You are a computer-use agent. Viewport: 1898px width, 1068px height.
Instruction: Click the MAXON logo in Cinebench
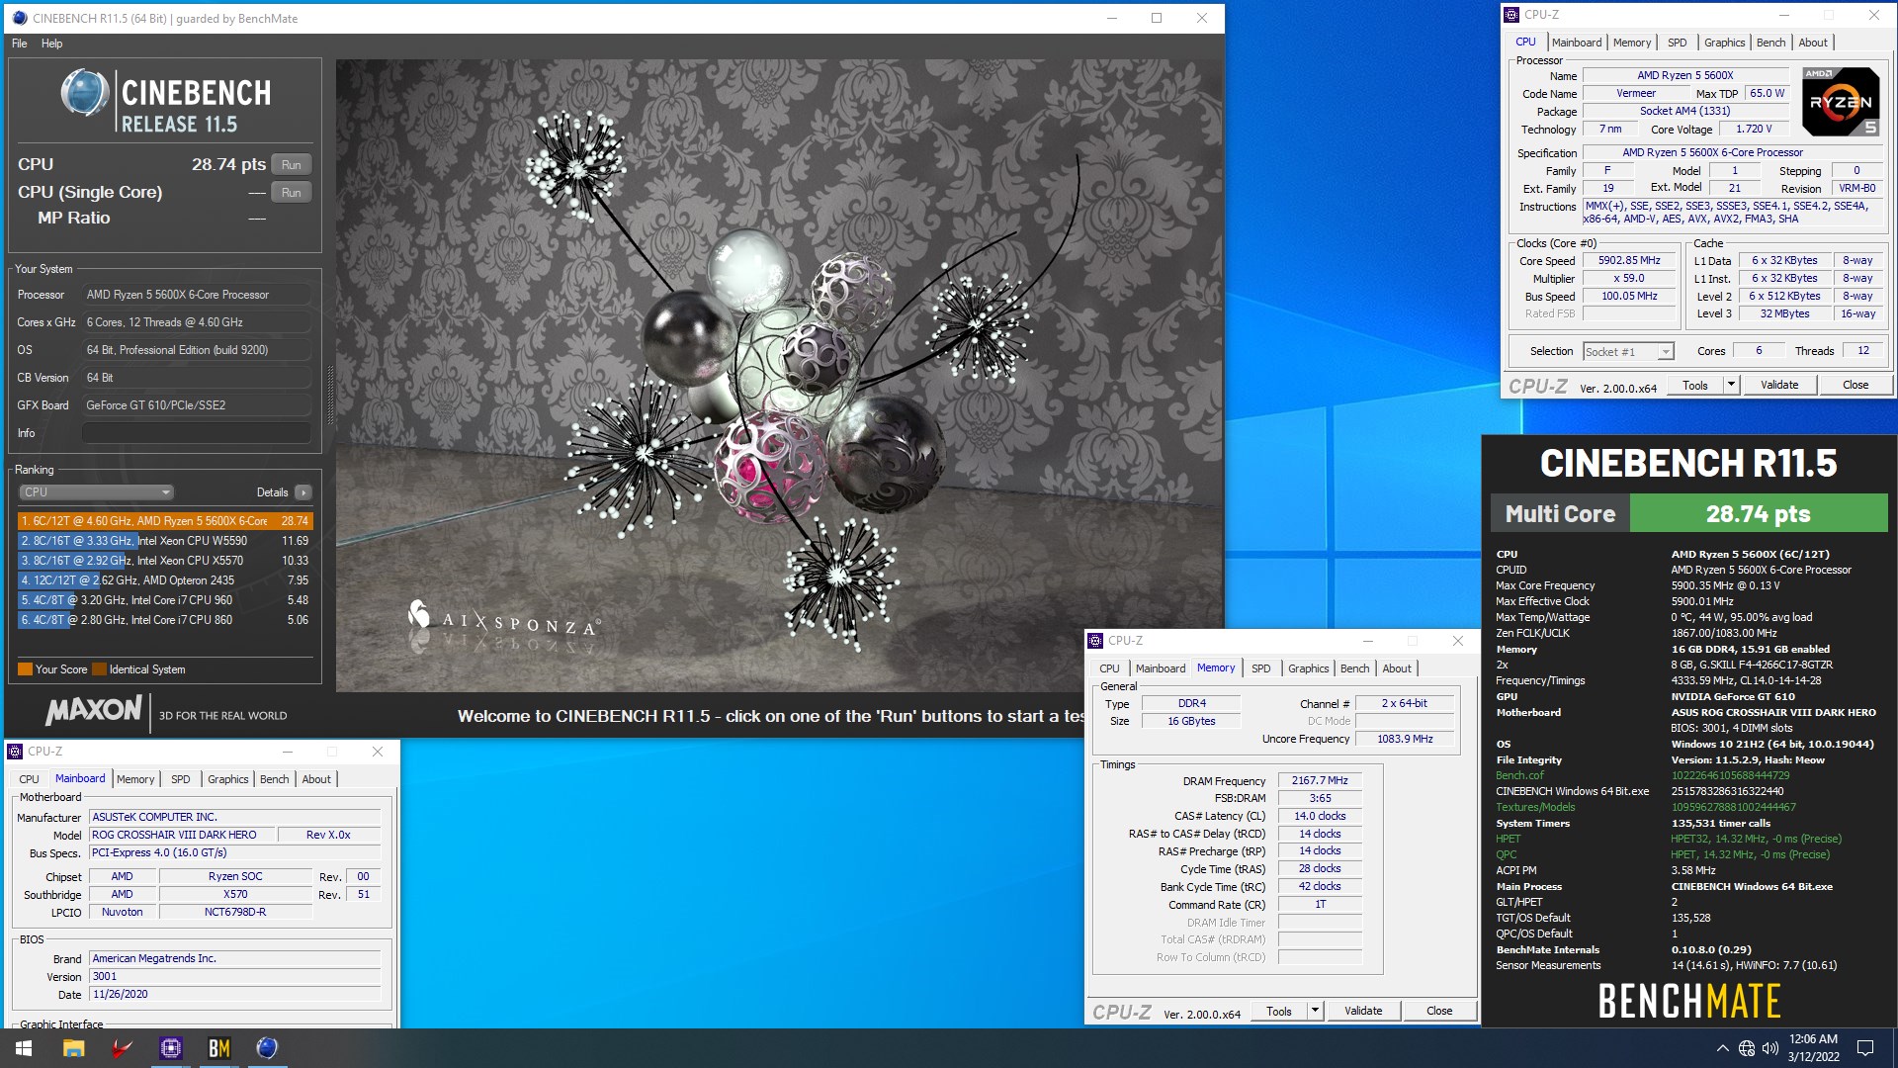click(x=95, y=710)
